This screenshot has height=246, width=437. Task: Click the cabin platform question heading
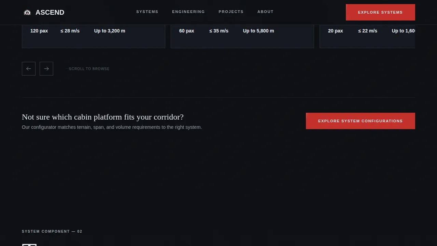(x=103, y=117)
